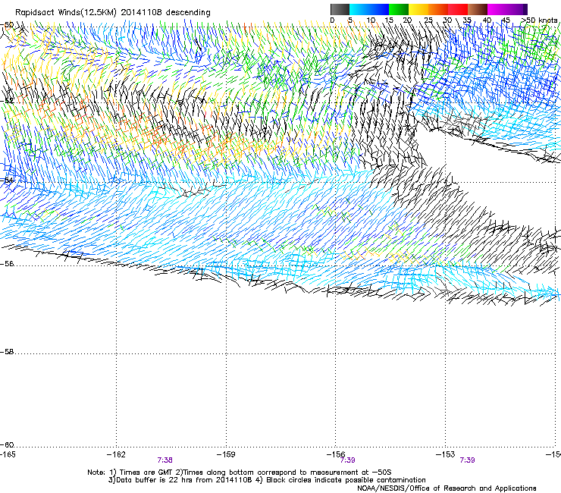Image resolution: width=561 pixels, height=493 pixels.
Task: Select the orange 25-30 knots legend segment
Action: (x=438, y=9)
